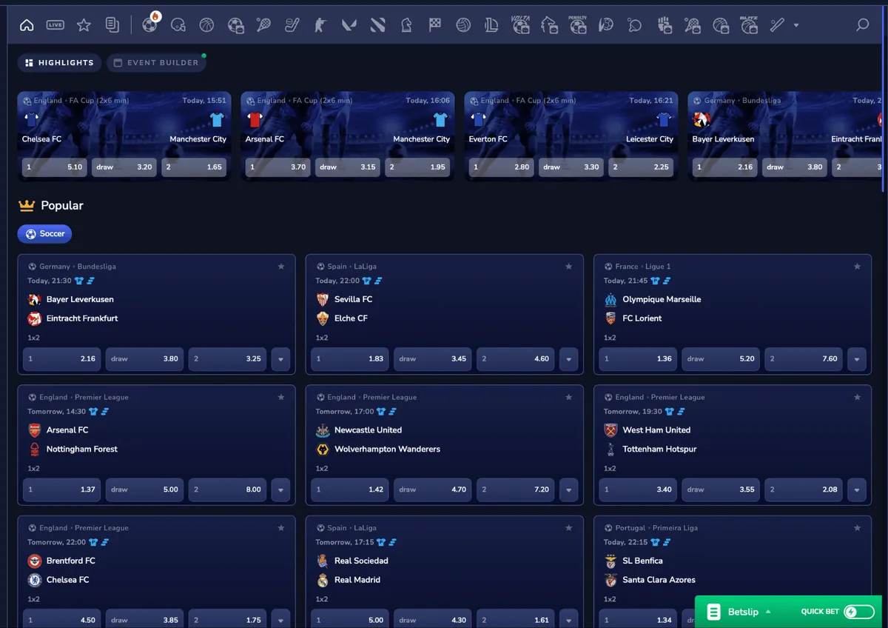The height and width of the screenshot is (628, 888).
Task: Expand more markets for Sevilla FC card
Action: 568,359
